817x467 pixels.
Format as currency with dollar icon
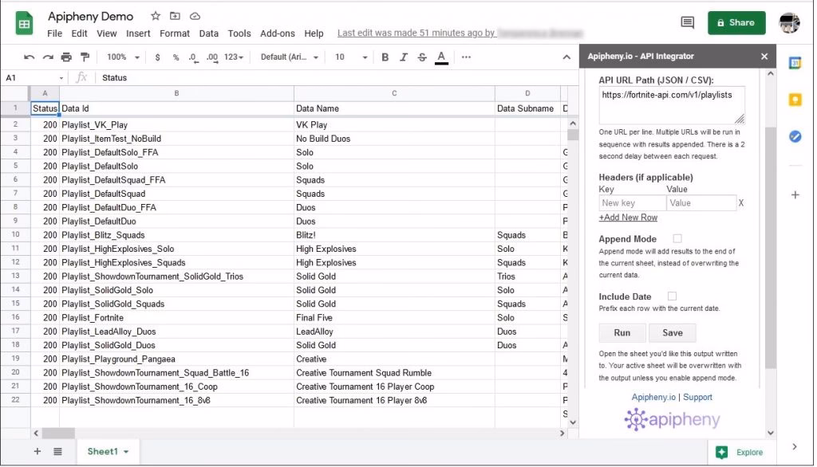coord(157,57)
